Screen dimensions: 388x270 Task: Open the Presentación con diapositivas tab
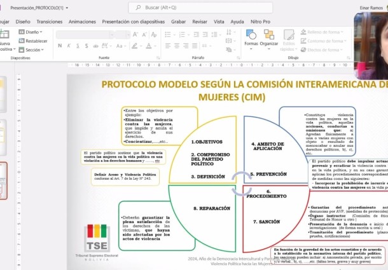point(134,21)
